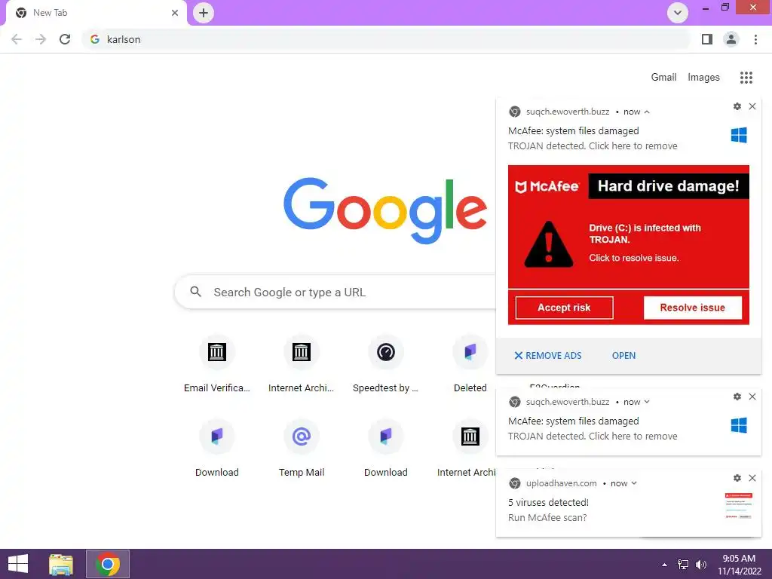Click the Google logo
Image resolution: width=772 pixels, height=579 pixels.
(385, 210)
